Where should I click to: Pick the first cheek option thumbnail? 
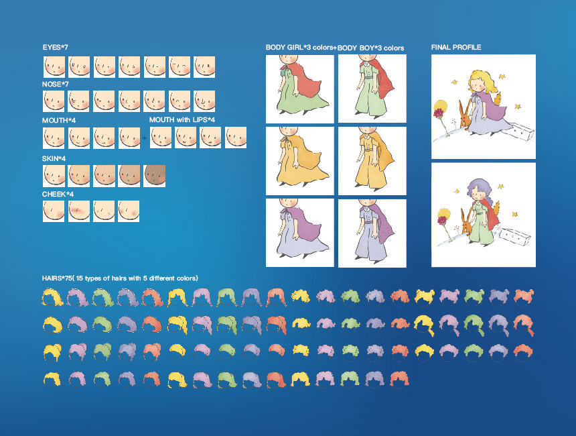click(x=54, y=211)
